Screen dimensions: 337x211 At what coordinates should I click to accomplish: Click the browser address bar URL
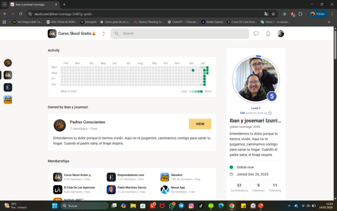coord(63,14)
